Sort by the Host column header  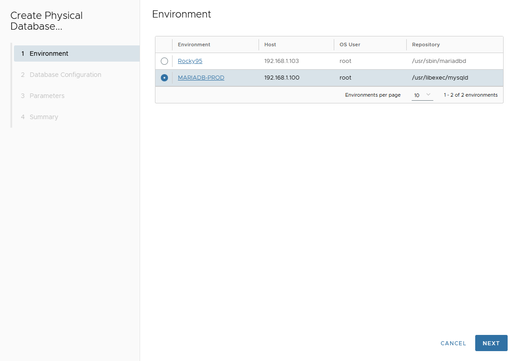[270, 45]
